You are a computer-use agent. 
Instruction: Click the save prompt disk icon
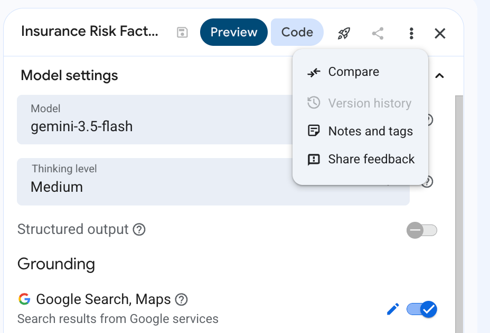tap(182, 33)
